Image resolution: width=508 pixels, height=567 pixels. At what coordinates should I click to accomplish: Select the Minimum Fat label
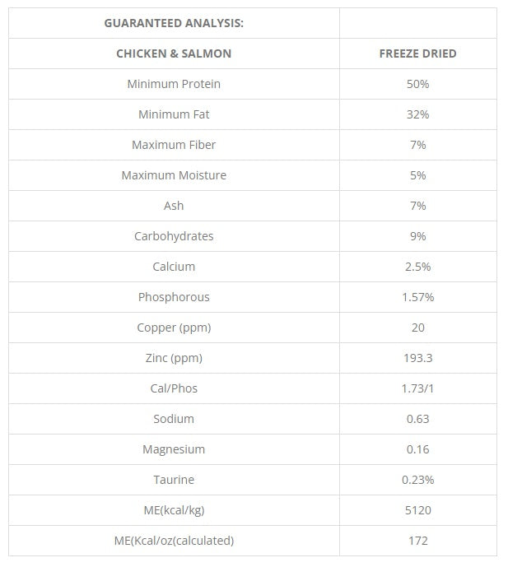[x=174, y=114]
